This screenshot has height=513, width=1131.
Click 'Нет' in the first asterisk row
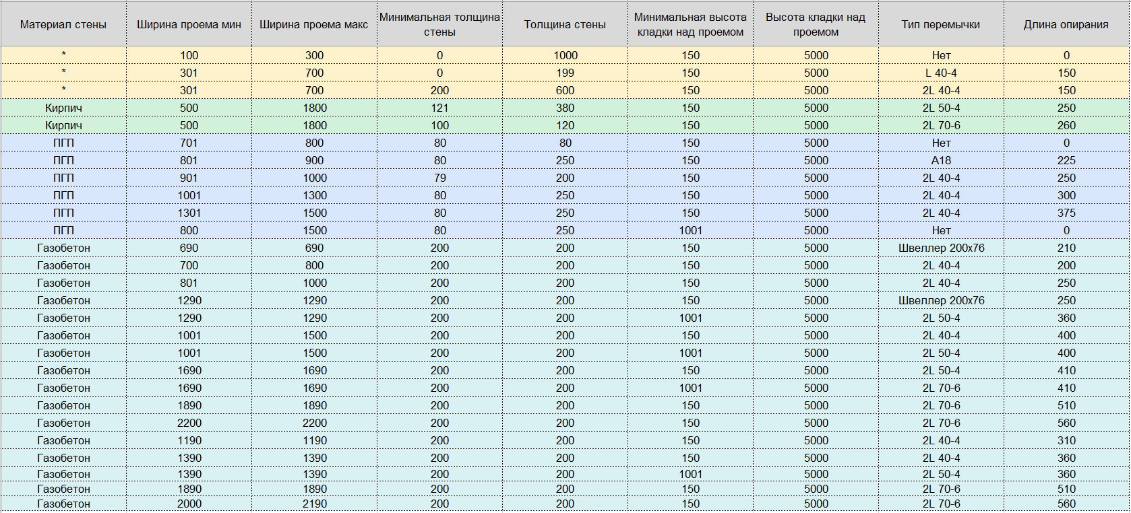(941, 55)
